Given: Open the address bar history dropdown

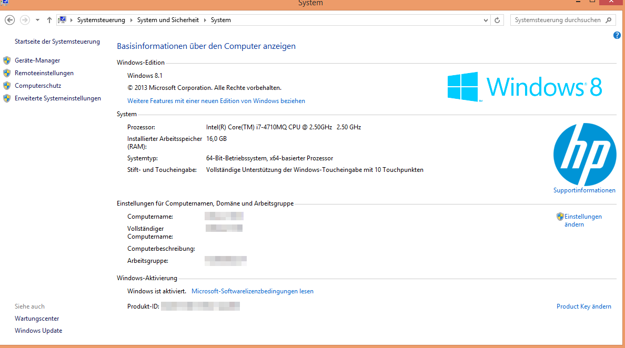Looking at the screenshot, I should click(486, 21).
